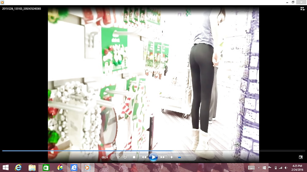Click the Rewind button
The height and width of the screenshot is (172, 307).
(x=143, y=157)
